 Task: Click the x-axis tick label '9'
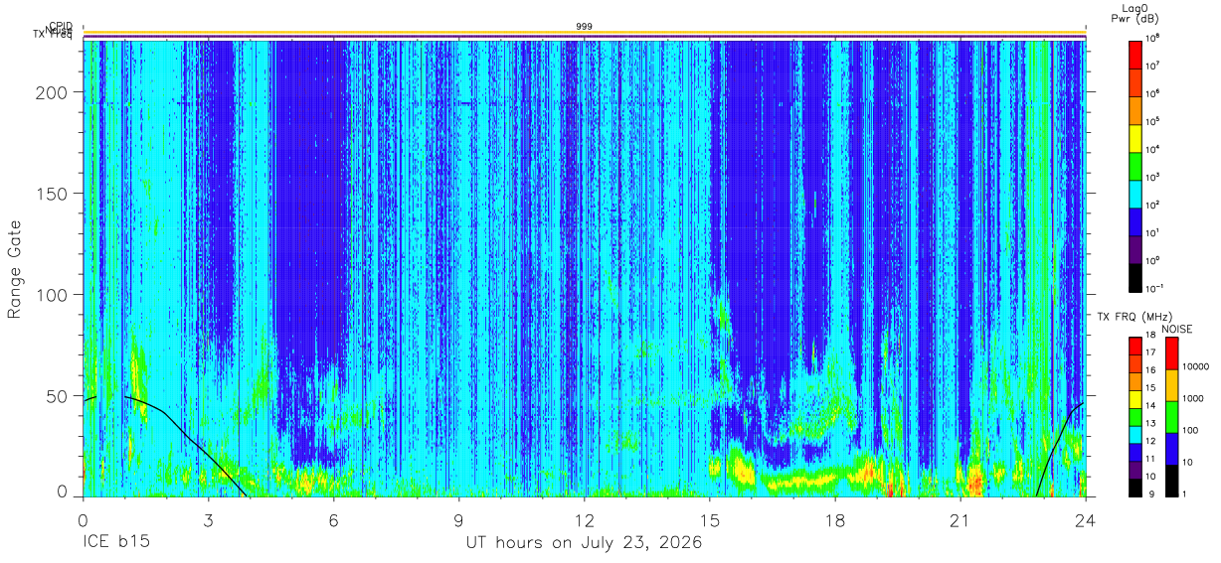[x=458, y=519]
